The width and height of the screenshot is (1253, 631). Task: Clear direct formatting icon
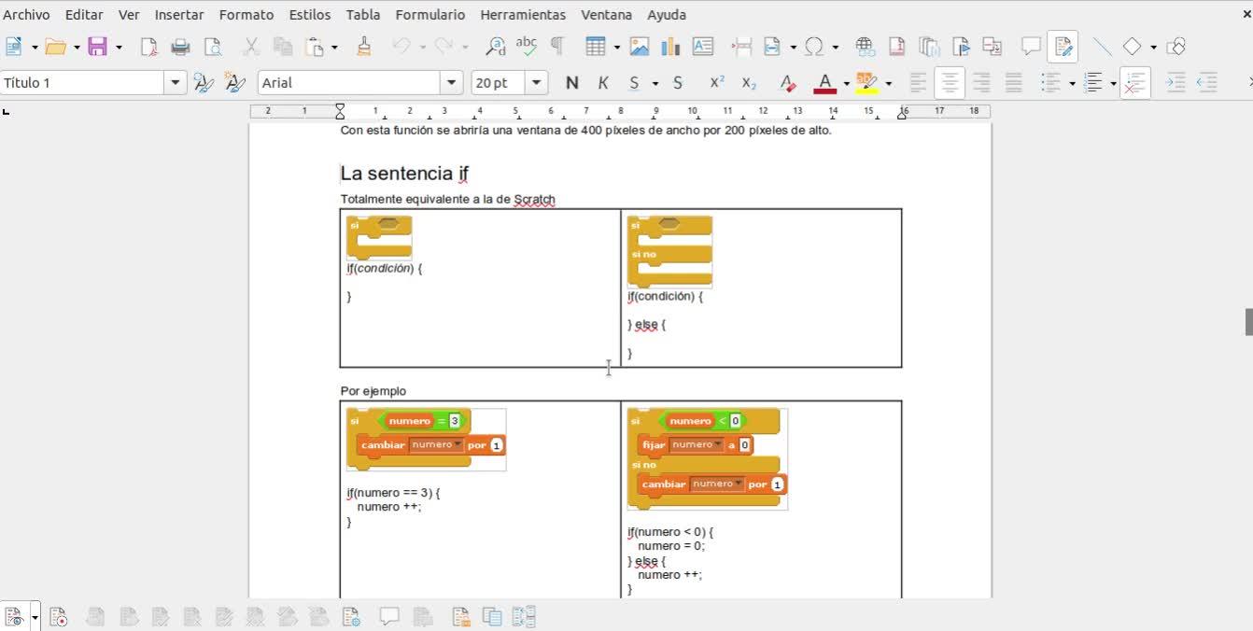(788, 83)
